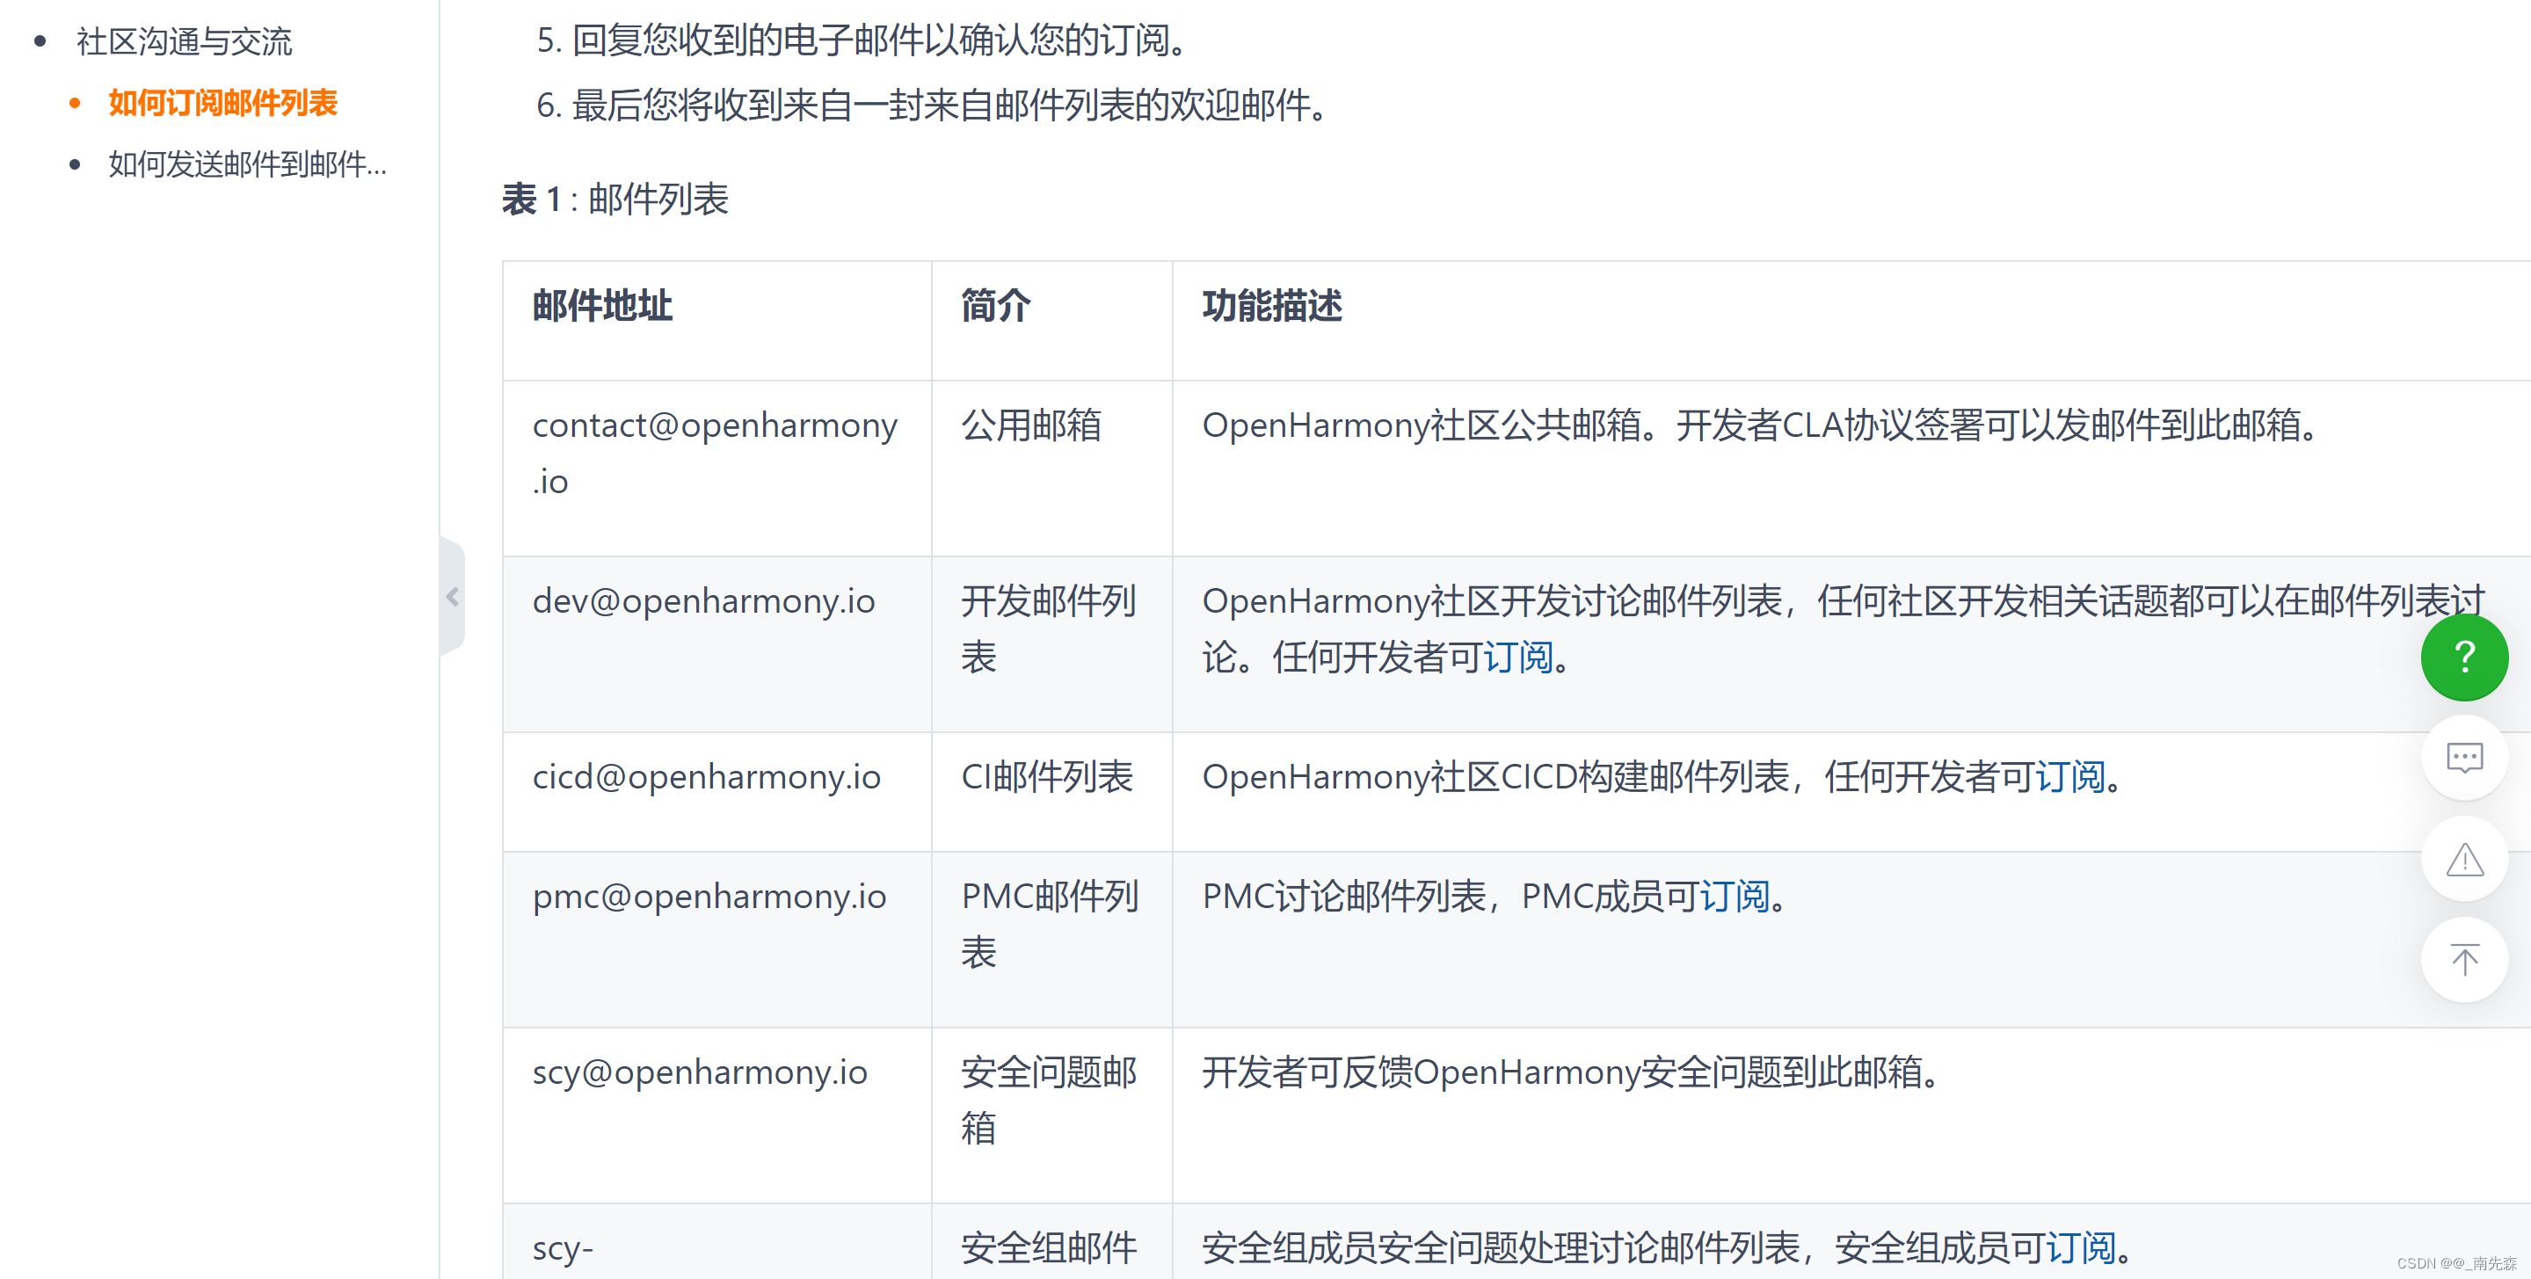Image resolution: width=2531 pixels, height=1279 pixels.
Task: Click the 开发邮件列表 cell
Action: (1051, 644)
